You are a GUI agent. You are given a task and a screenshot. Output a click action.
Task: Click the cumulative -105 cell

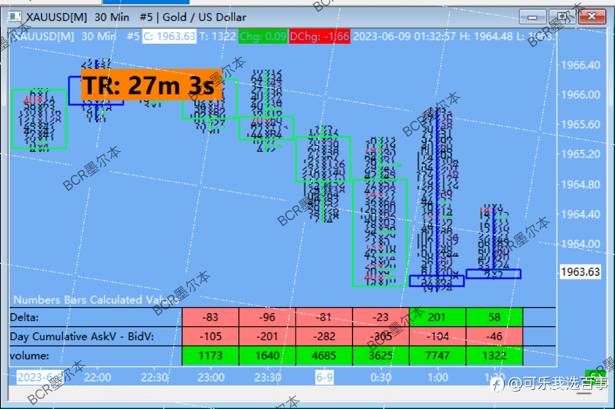210,336
